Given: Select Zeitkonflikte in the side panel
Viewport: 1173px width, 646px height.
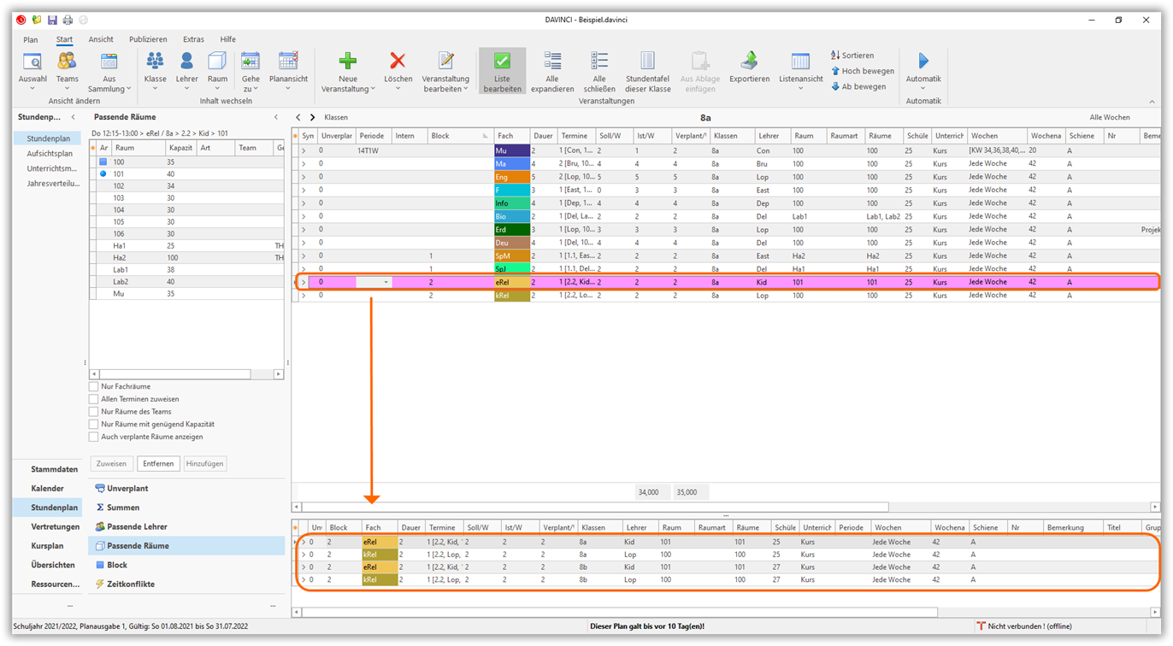Looking at the screenshot, I should pos(130,584).
